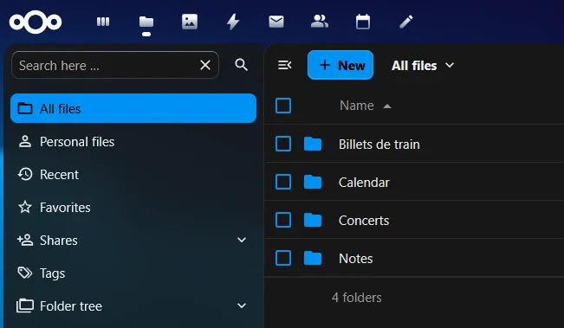Click the sort arrow next to Name
The height and width of the screenshot is (328, 564).
(387, 106)
